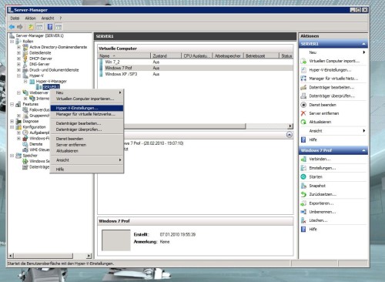Image resolution: width=385 pixels, height=282 pixels.
Task: Expand the Dateidienste tree node
Action: 18,52
